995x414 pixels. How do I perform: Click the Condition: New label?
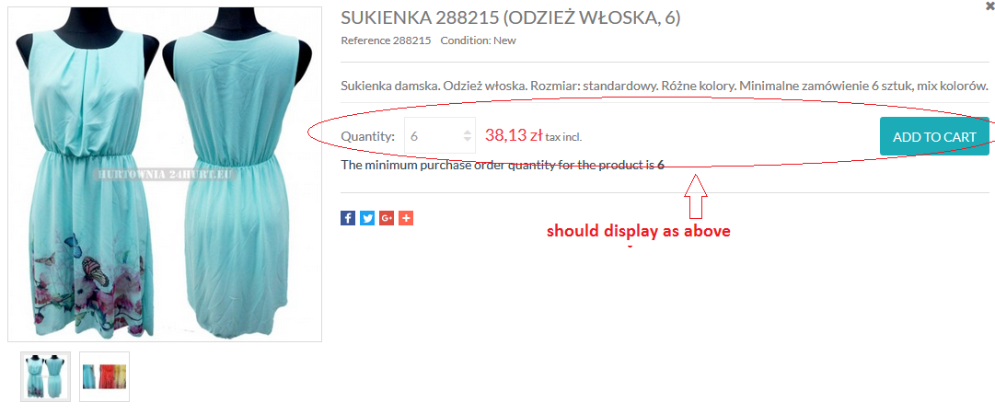tap(478, 40)
